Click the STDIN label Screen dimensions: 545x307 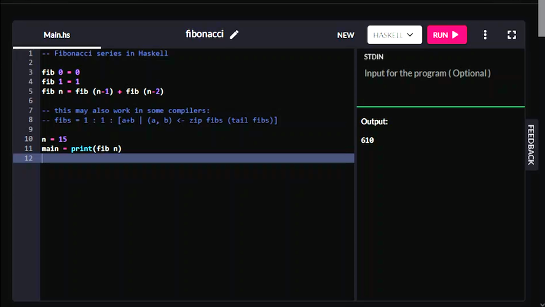(x=374, y=57)
